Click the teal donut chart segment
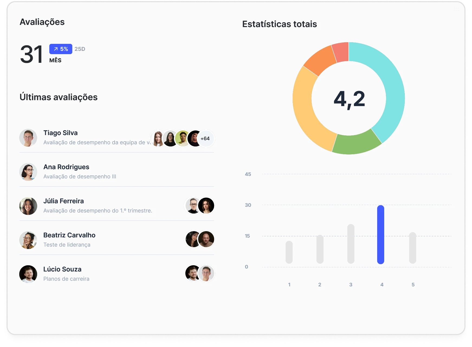Viewport: 472px width, 347px height. [x=392, y=89]
